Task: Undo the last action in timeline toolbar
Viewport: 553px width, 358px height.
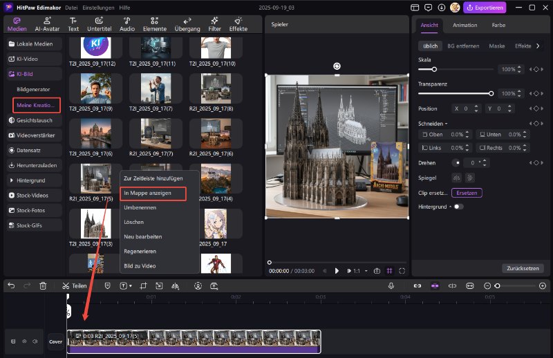Action: coord(11,285)
